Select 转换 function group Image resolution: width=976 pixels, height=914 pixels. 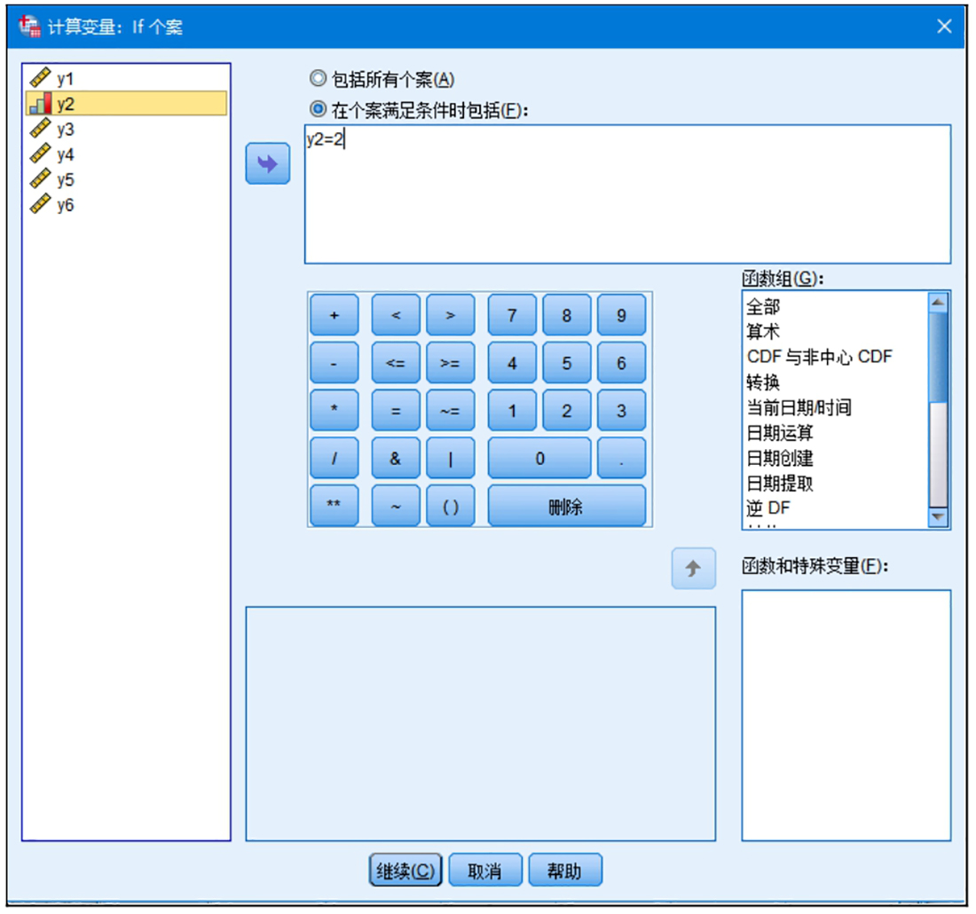(x=836, y=382)
